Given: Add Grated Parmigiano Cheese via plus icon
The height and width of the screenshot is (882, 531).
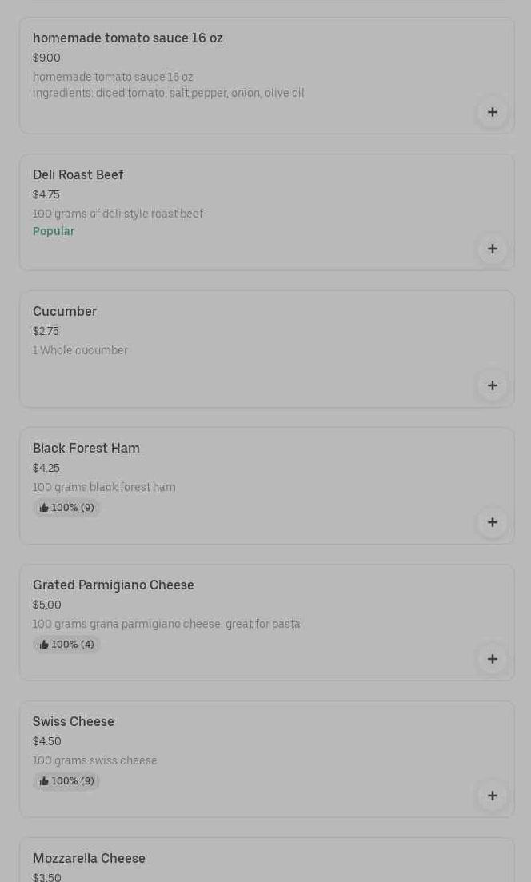Looking at the screenshot, I should point(492,659).
